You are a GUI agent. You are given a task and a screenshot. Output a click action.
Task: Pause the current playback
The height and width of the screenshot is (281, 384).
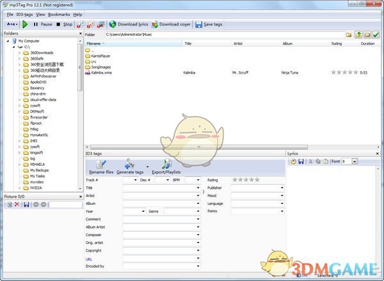pos(43,24)
